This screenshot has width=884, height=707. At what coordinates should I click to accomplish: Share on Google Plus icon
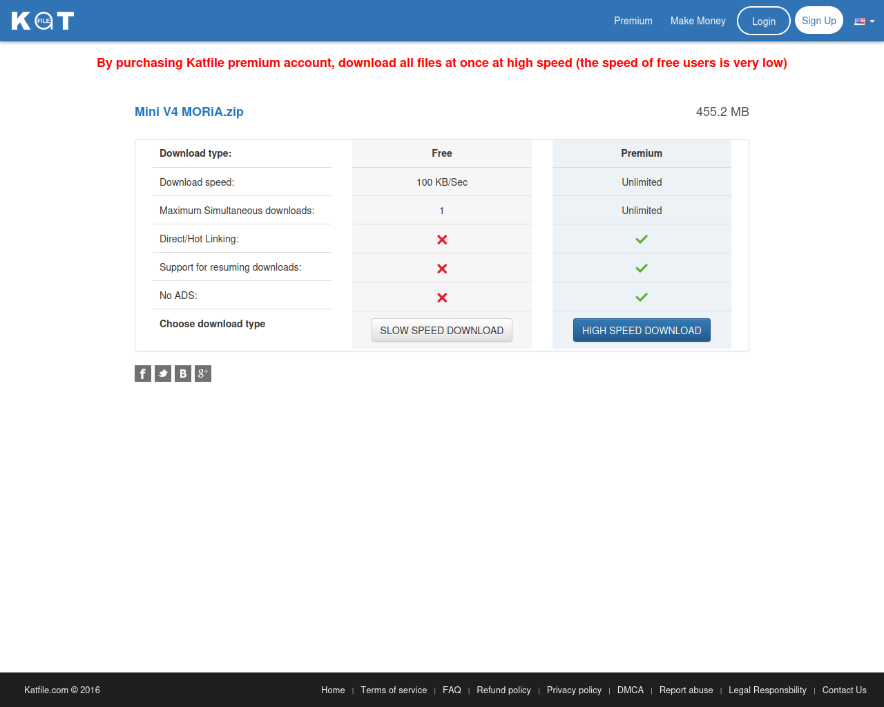click(x=203, y=374)
